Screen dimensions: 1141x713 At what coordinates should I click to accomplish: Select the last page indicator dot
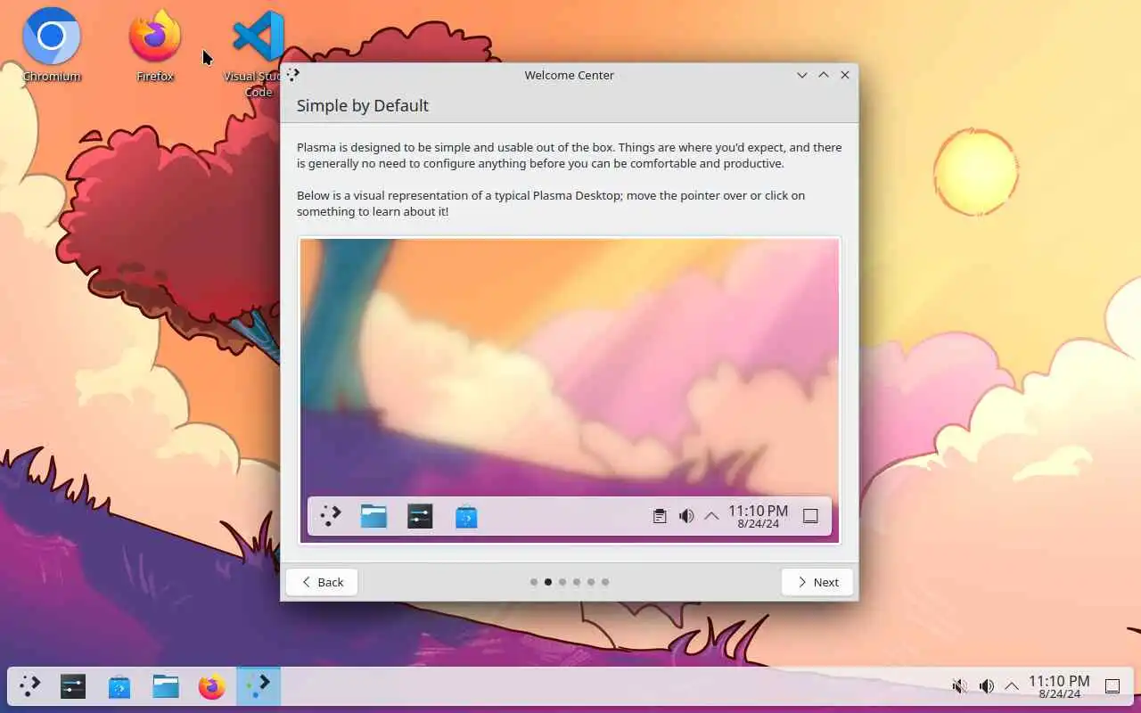click(605, 582)
